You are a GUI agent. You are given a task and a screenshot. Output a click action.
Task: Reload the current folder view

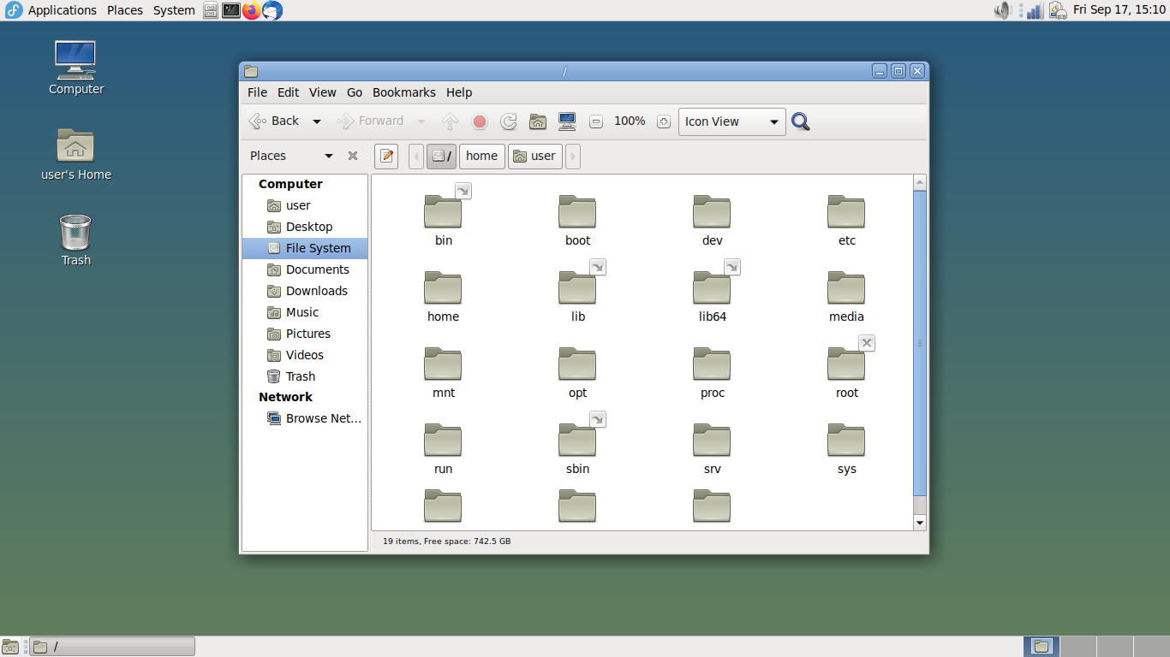tap(508, 121)
